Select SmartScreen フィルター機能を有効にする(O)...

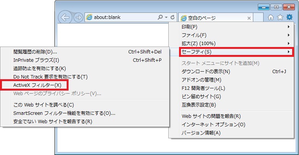click(85, 113)
